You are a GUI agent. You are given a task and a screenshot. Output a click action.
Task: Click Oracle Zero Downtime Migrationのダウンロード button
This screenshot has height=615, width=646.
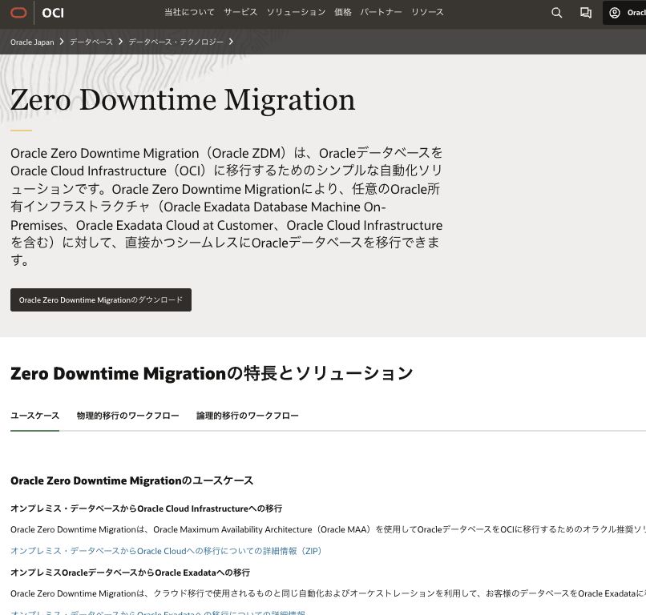tap(101, 299)
